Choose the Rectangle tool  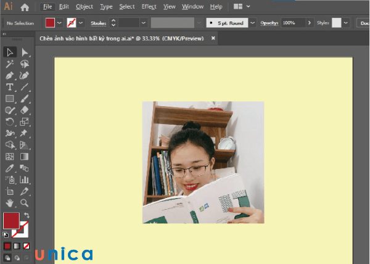(x=10, y=99)
